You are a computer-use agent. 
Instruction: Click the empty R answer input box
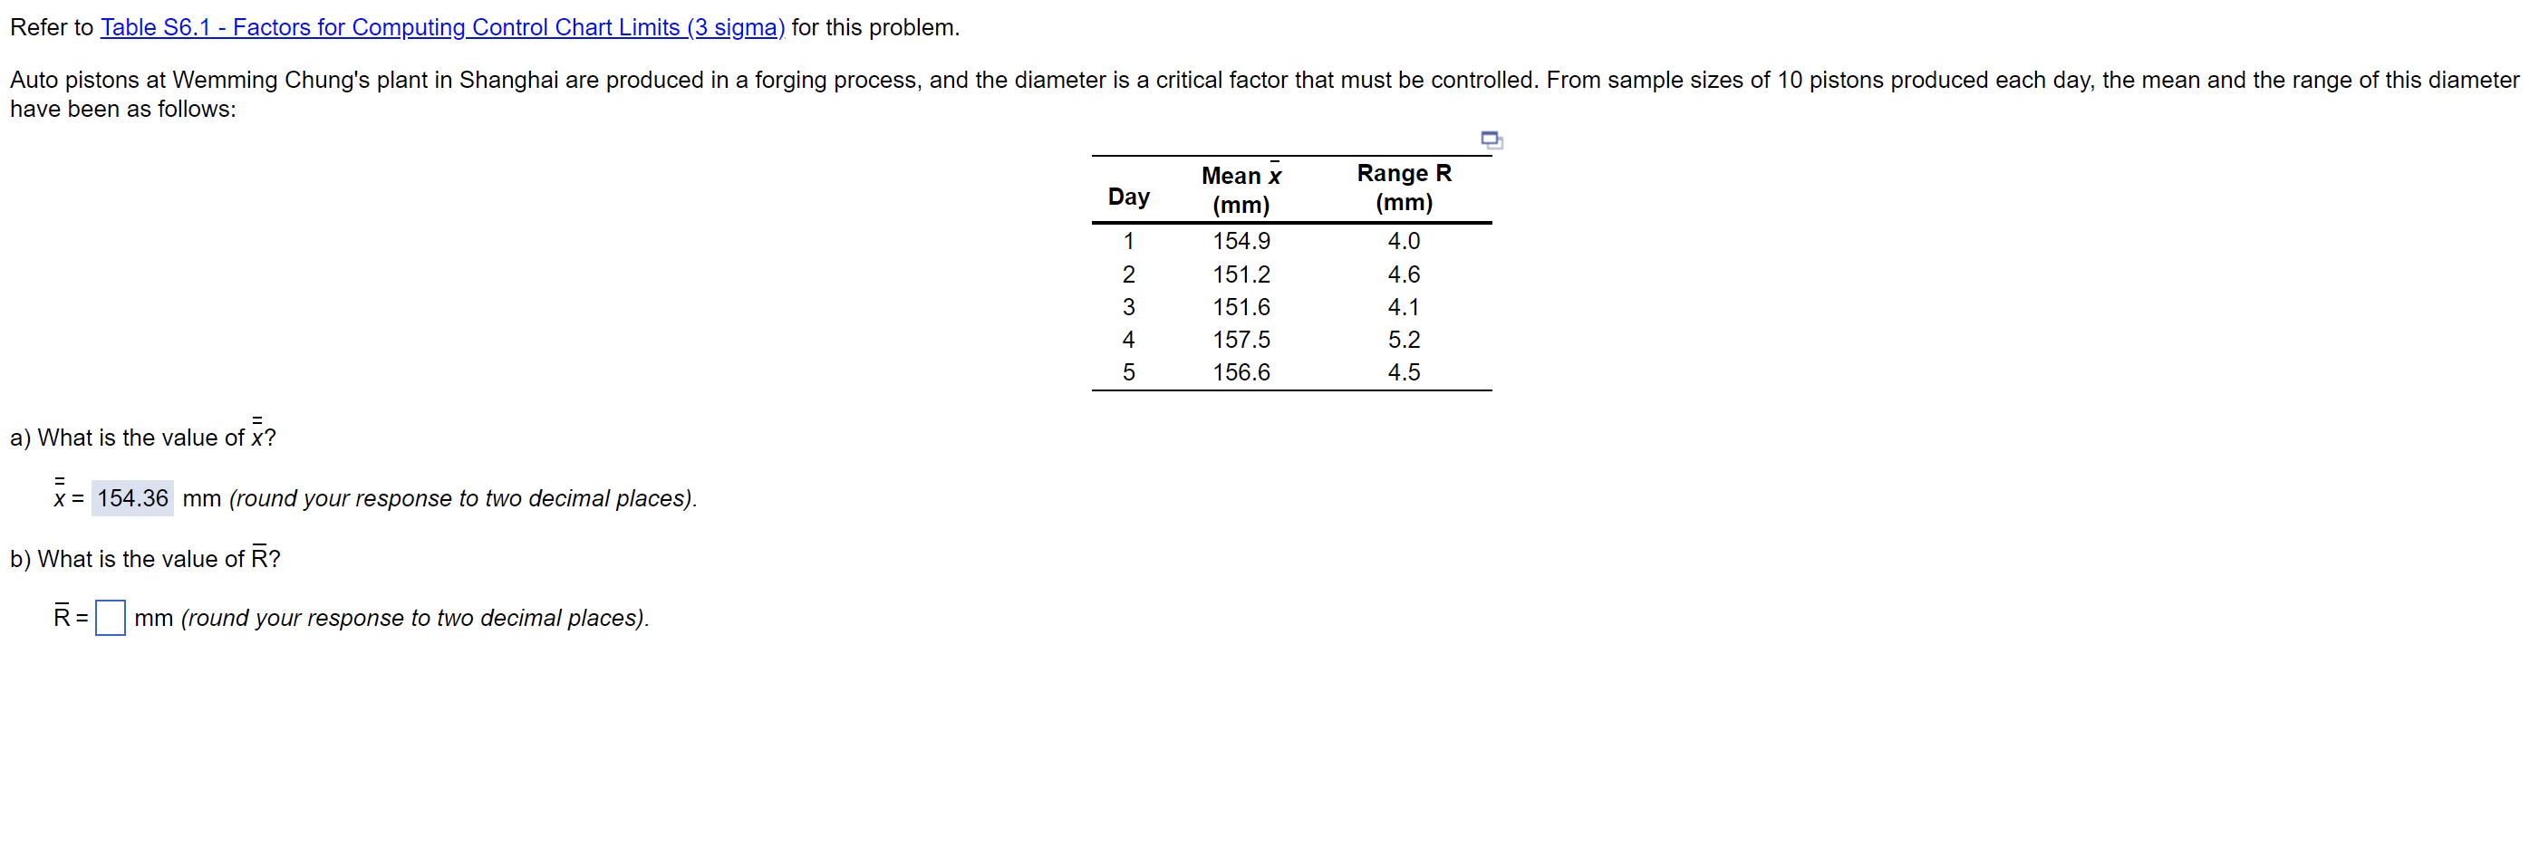point(110,619)
